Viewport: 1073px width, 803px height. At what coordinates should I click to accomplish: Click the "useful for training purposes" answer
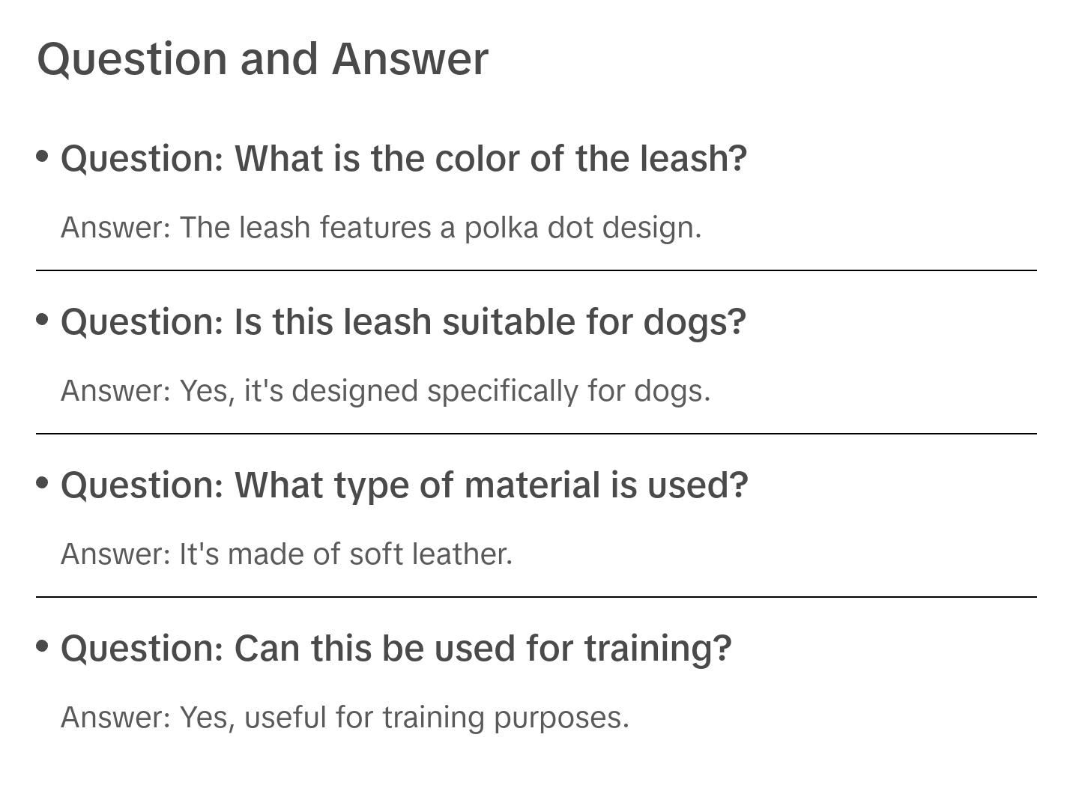pos(345,718)
